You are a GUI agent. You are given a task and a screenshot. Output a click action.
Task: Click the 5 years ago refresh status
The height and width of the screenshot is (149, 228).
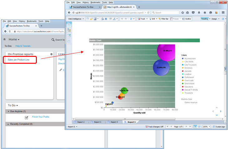point(219,127)
